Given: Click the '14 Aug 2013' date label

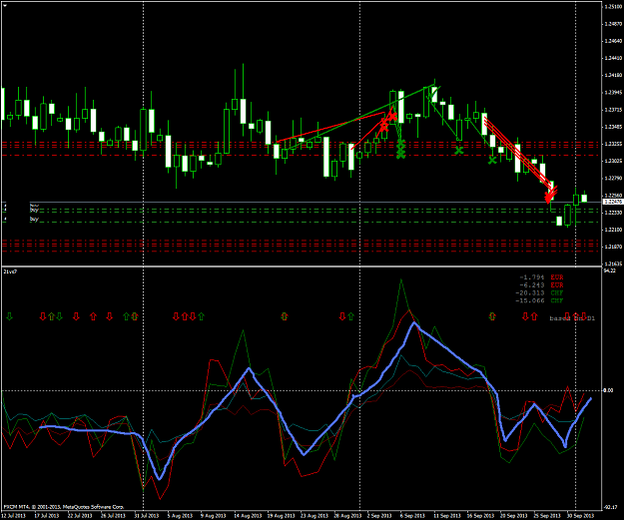Looking at the screenshot, I should (248, 516).
